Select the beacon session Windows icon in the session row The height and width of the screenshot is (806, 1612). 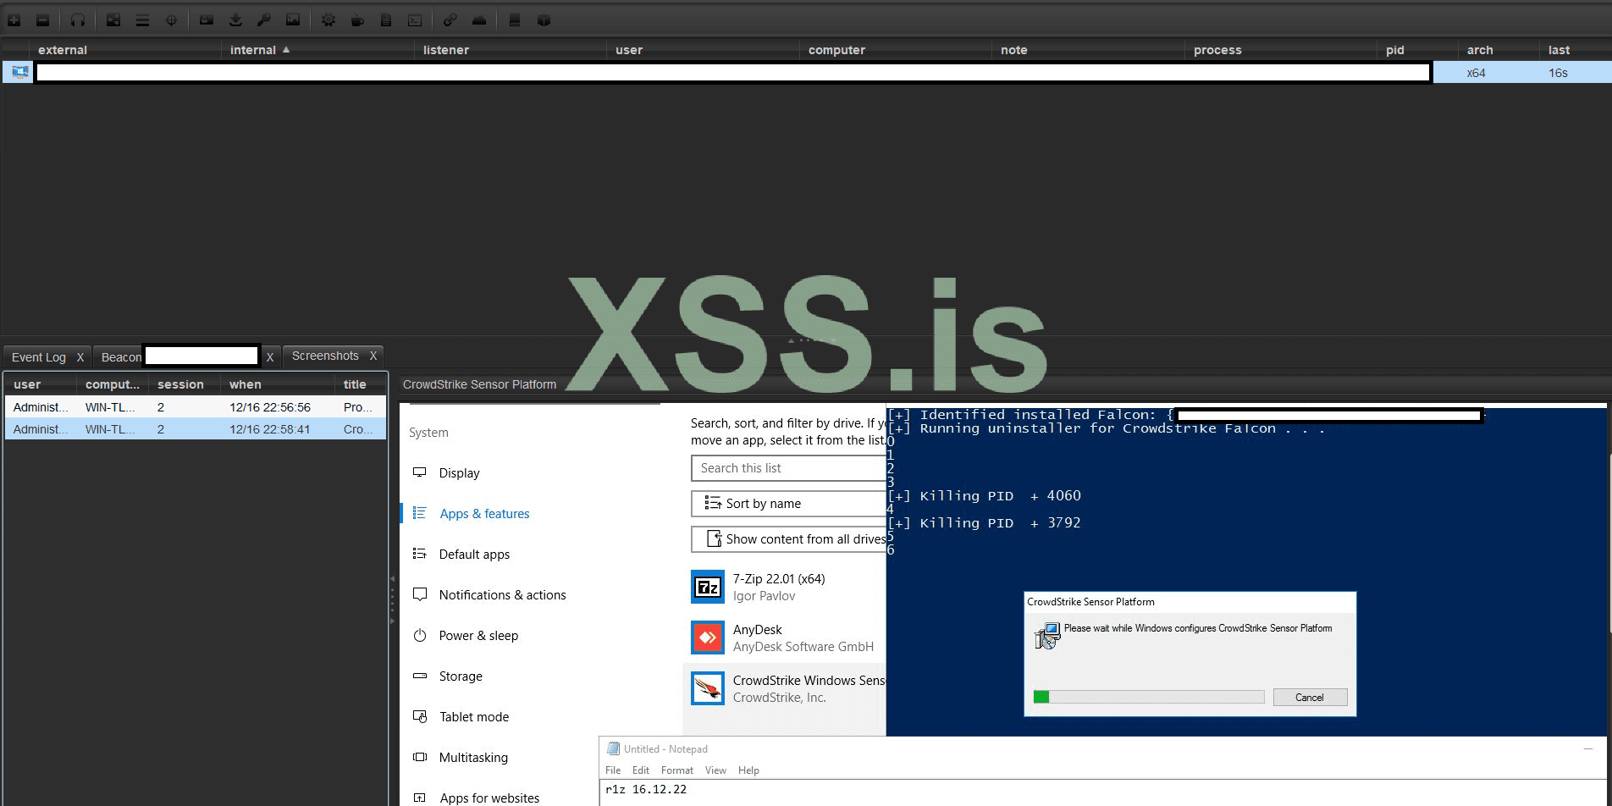coord(19,73)
